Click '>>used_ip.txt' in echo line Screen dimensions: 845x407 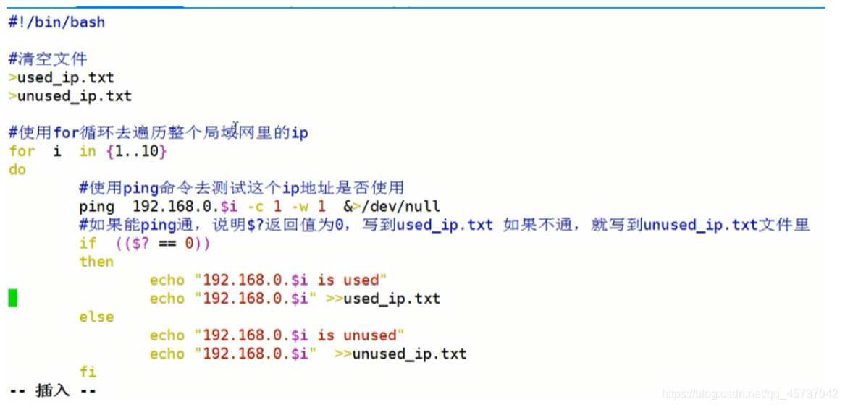383,299
